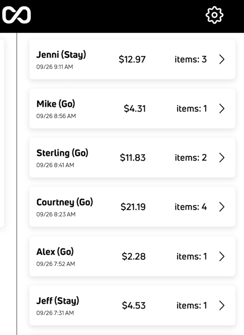Select the Jenni (Stay) order name
This screenshot has width=244, height=335.
coord(61,55)
